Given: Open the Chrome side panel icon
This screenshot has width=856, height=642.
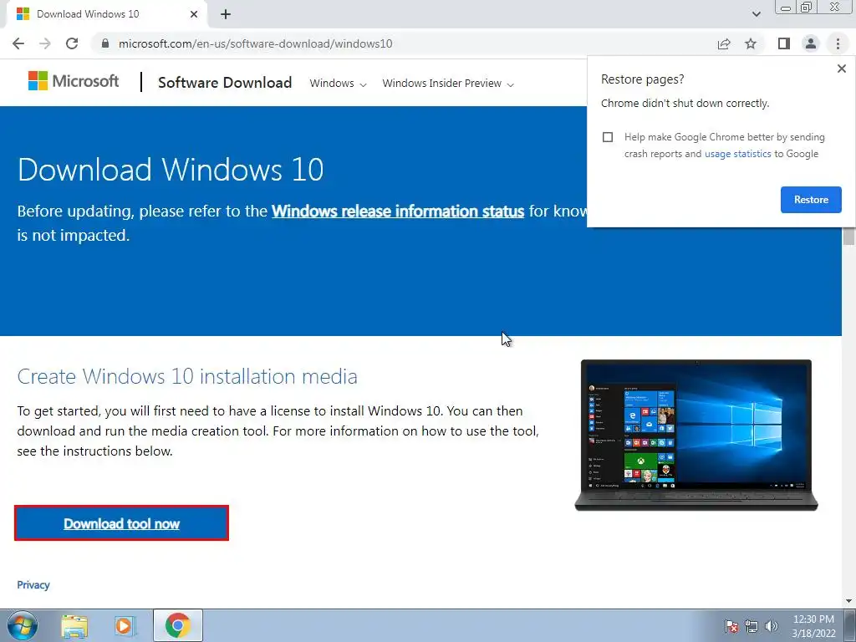Looking at the screenshot, I should tap(784, 43).
